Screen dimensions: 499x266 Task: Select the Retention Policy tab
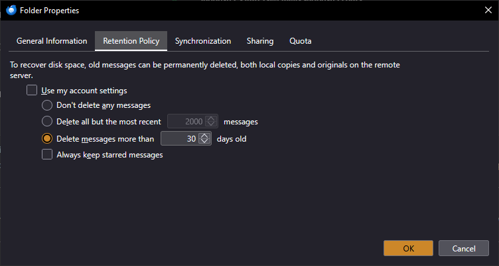tap(131, 41)
